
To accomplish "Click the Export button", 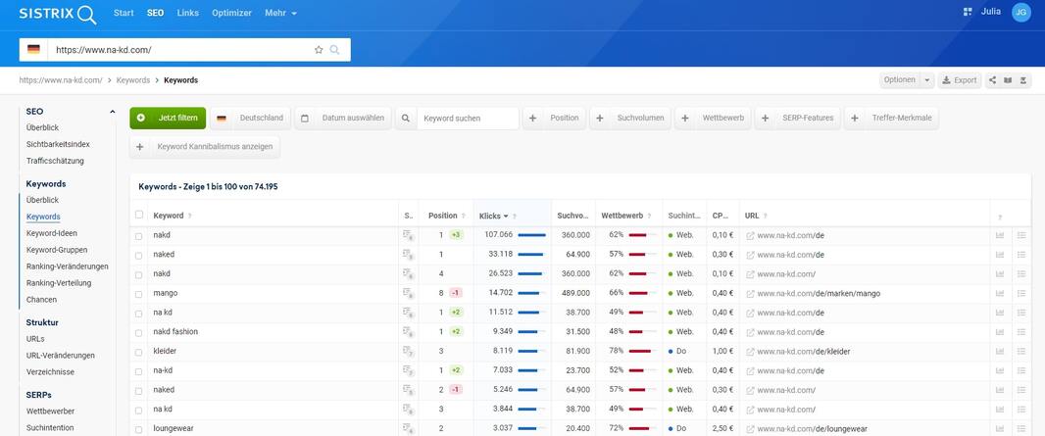I will click(x=960, y=80).
